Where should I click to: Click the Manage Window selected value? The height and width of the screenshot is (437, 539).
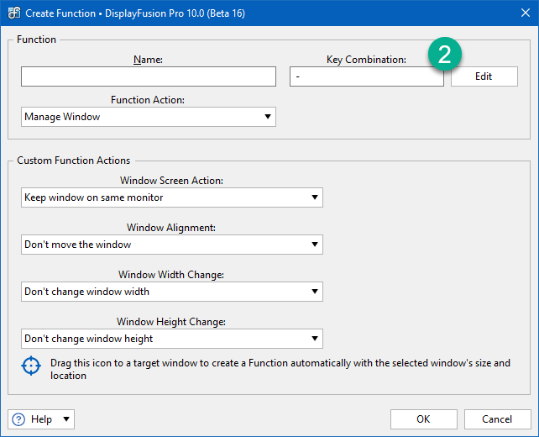pos(62,117)
